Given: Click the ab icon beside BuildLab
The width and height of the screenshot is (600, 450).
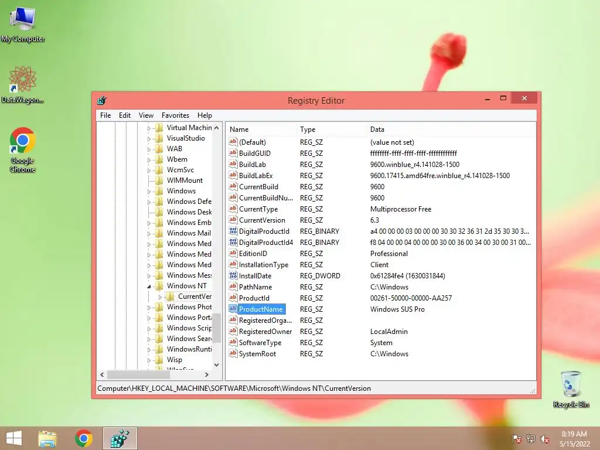Looking at the screenshot, I should [233, 164].
